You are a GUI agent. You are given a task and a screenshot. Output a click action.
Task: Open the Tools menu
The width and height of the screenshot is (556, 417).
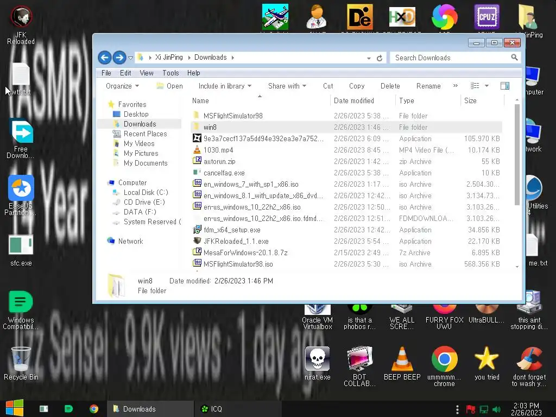point(170,73)
